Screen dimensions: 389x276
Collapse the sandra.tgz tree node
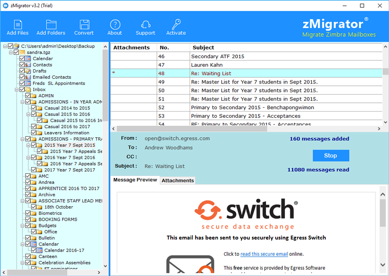tap(11, 52)
